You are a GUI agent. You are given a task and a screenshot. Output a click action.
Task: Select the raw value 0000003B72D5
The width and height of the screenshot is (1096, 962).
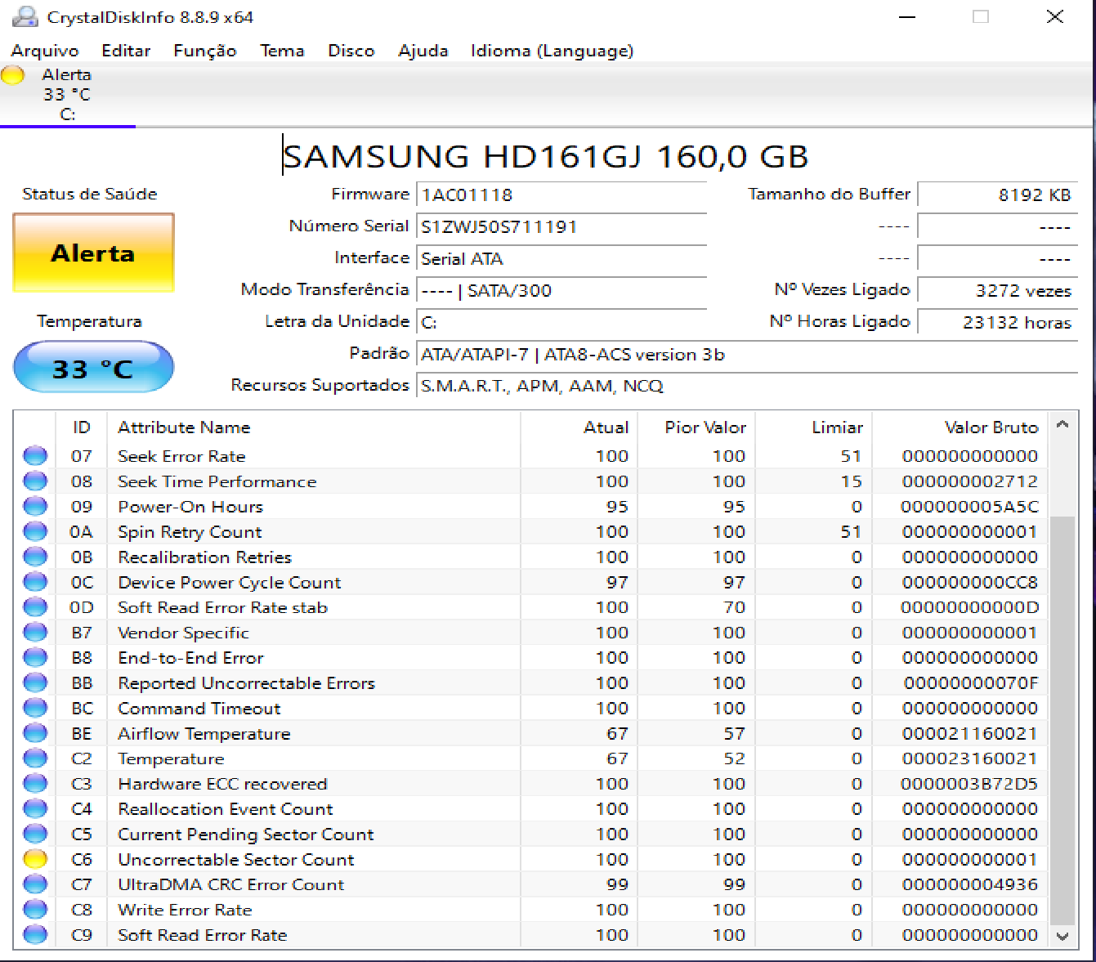tap(969, 784)
